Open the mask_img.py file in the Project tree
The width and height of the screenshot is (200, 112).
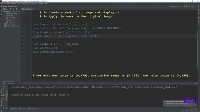(x=11, y=18)
